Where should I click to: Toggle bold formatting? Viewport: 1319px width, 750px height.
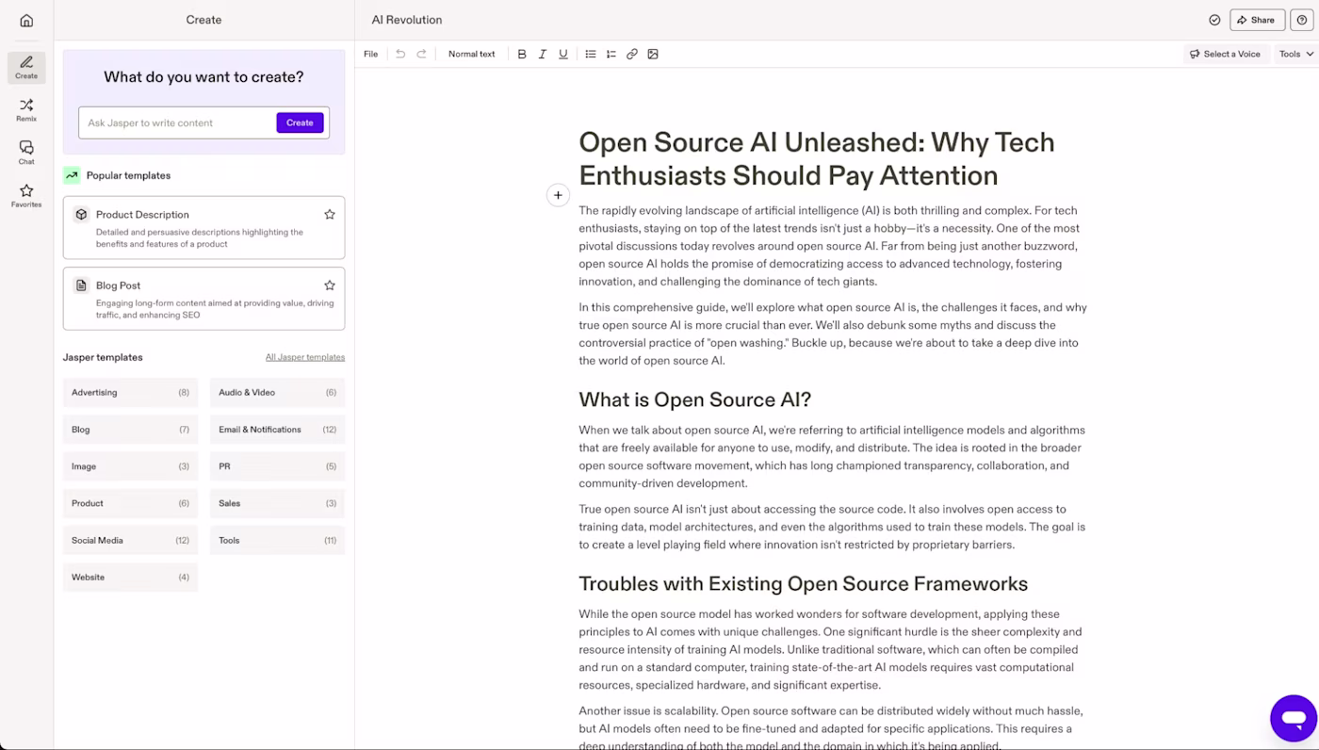coord(522,54)
